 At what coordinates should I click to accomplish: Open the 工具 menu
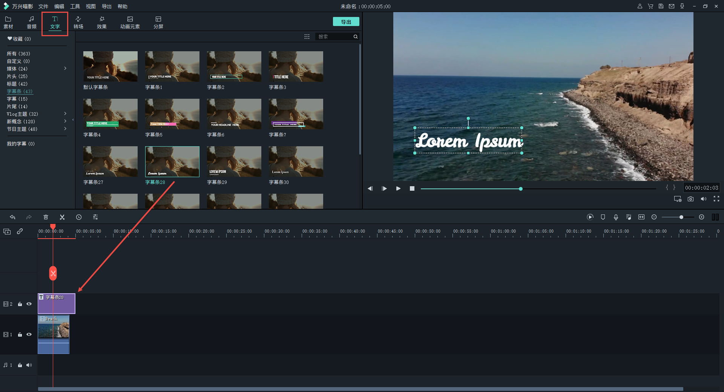(x=75, y=6)
